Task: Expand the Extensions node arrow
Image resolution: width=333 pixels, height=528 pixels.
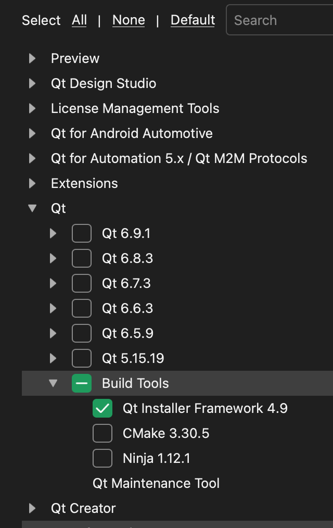Action: [x=32, y=183]
